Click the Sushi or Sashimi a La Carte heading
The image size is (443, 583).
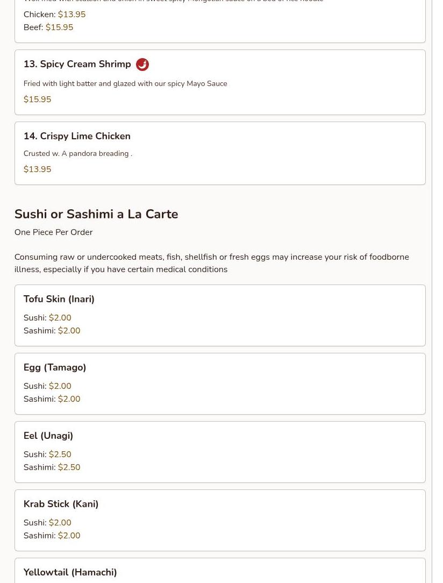click(x=96, y=214)
